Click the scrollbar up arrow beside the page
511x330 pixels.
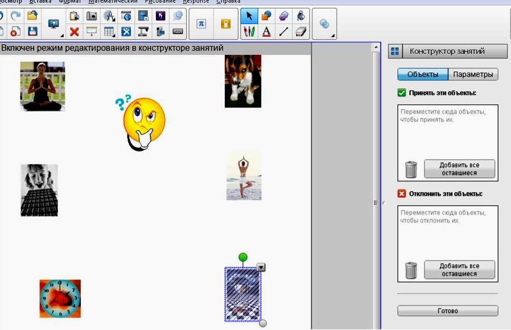[376, 48]
